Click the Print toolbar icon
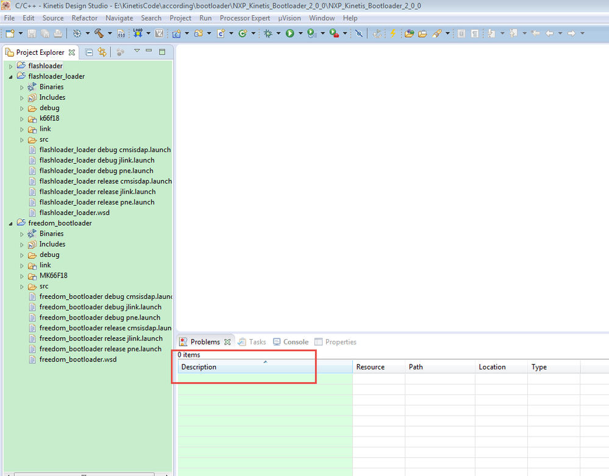 coord(58,33)
